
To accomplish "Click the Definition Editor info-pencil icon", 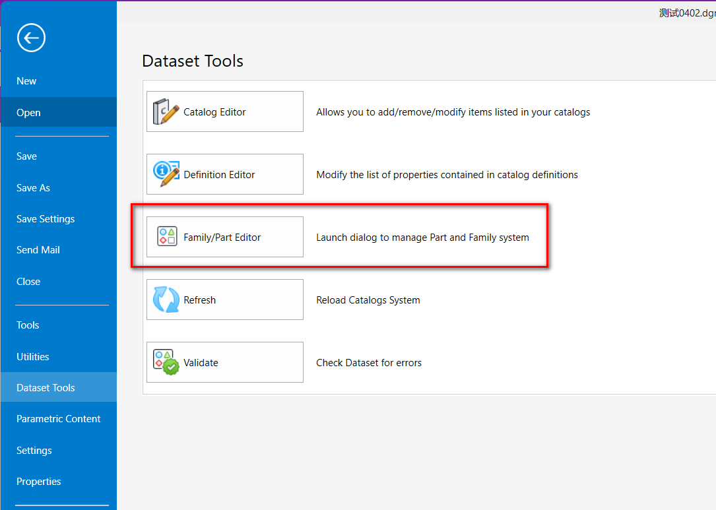I will pyautogui.click(x=166, y=174).
